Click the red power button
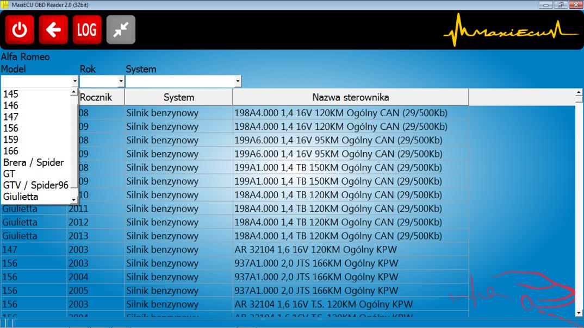This screenshot has width=584, height=328. point(20,30)
